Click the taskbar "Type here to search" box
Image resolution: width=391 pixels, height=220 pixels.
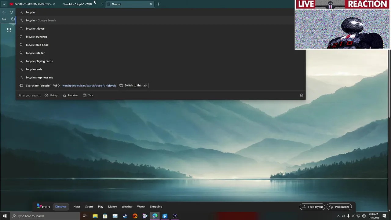45,216
